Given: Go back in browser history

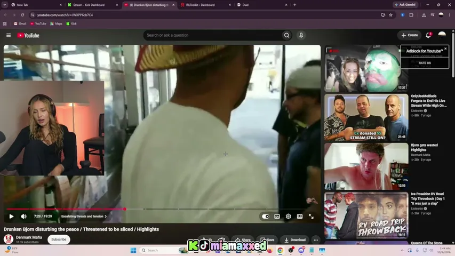Looking at the screenshot, I should coord(5,15).
